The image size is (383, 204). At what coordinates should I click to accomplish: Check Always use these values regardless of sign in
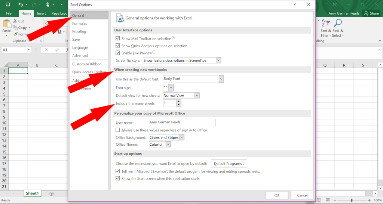[118, 130]
